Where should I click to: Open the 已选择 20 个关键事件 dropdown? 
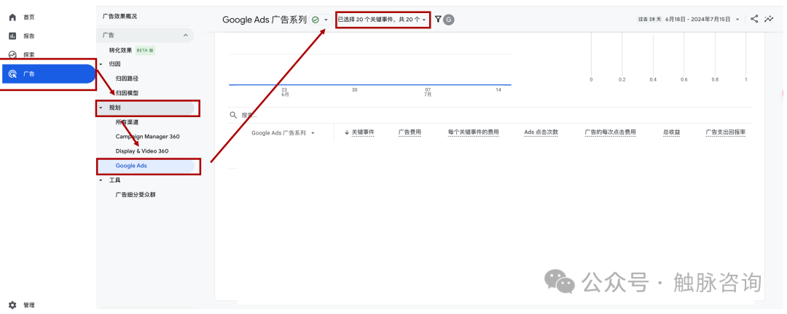(x=383, y=20)
